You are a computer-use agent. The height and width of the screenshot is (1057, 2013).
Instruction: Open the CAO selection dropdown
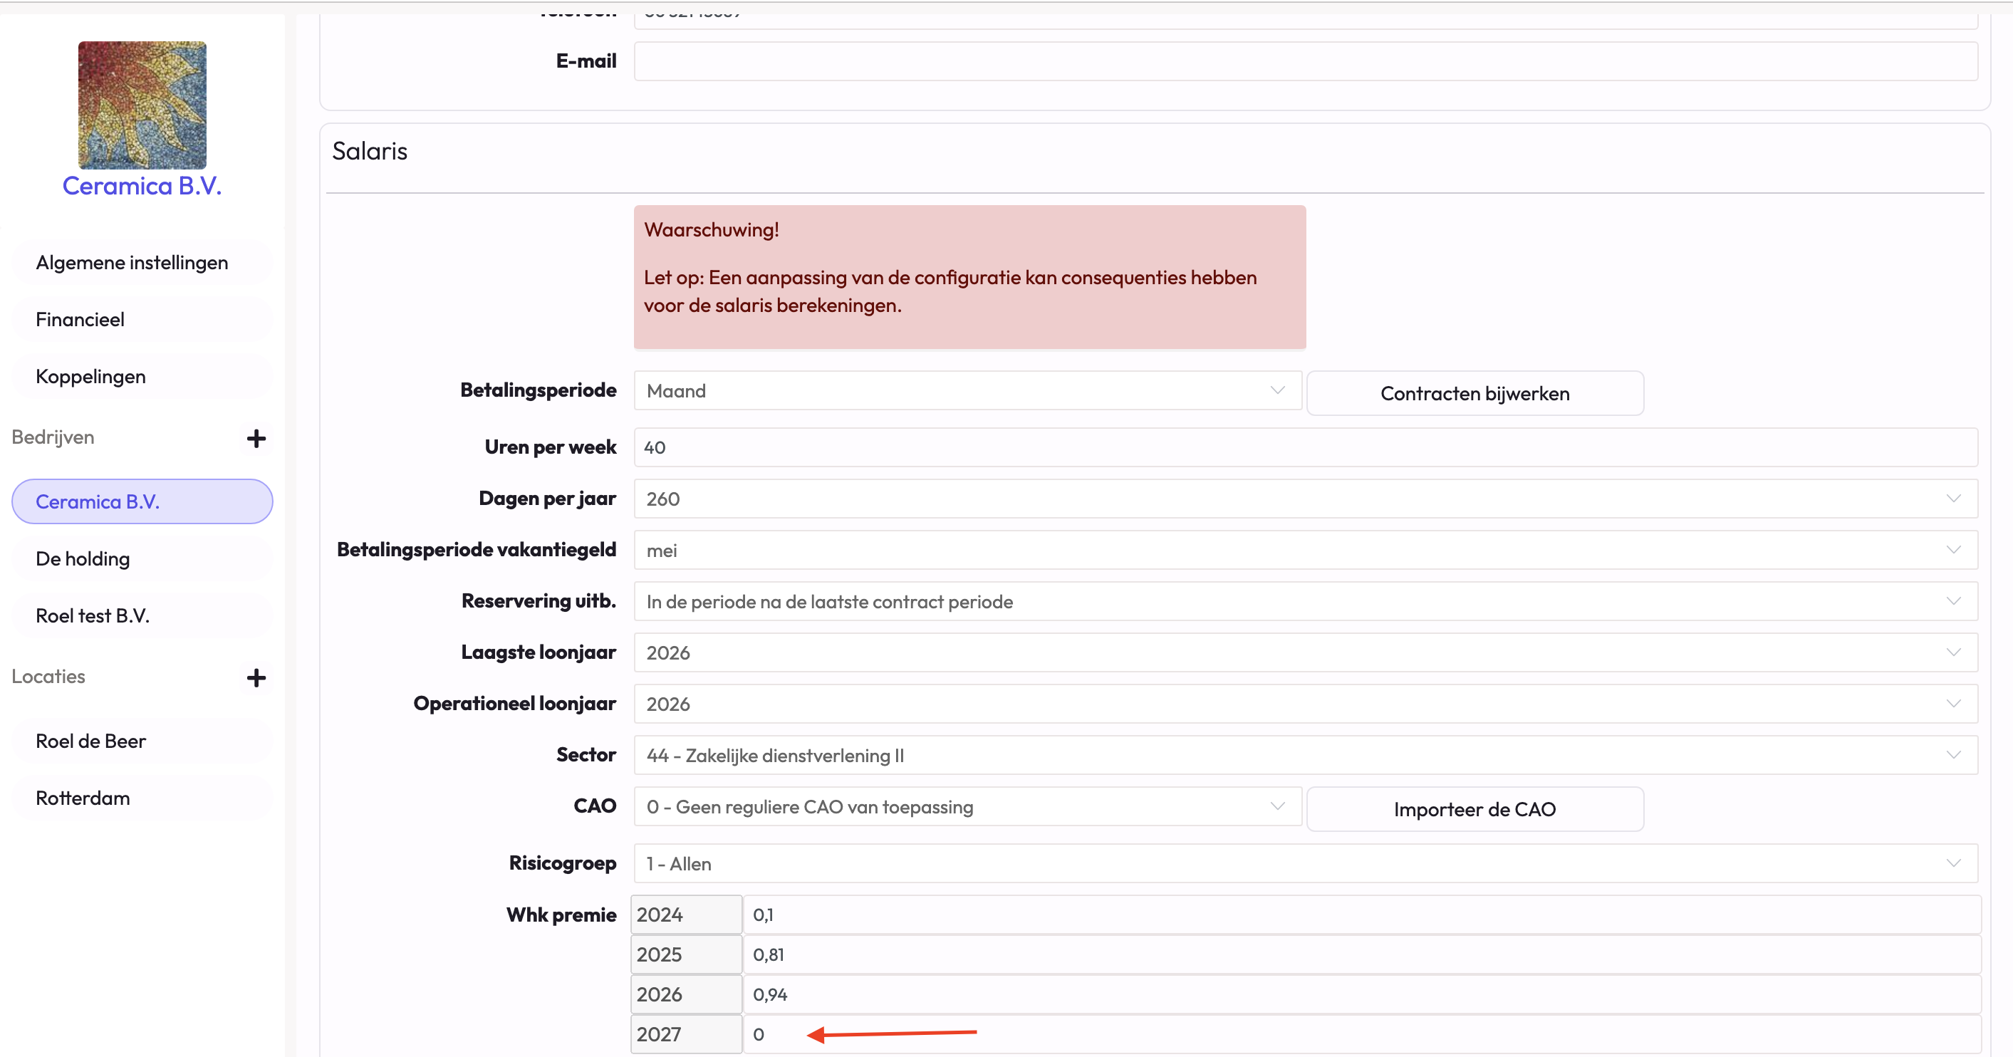[x=967, y=806]
